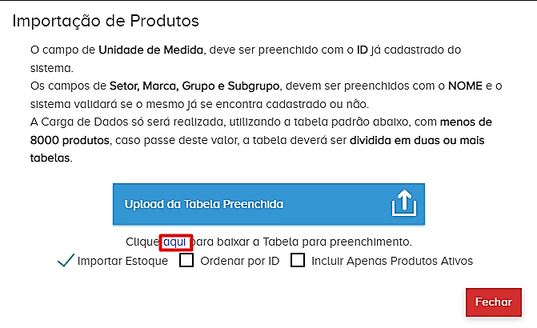Viewport: 537px width, 328px height.
Task: Open the 'aqui' download link
Action: (x=175, y=241)
